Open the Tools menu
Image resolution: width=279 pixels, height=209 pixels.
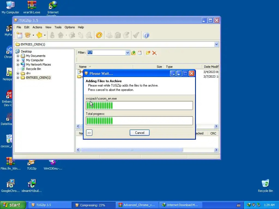click(58, 27)
